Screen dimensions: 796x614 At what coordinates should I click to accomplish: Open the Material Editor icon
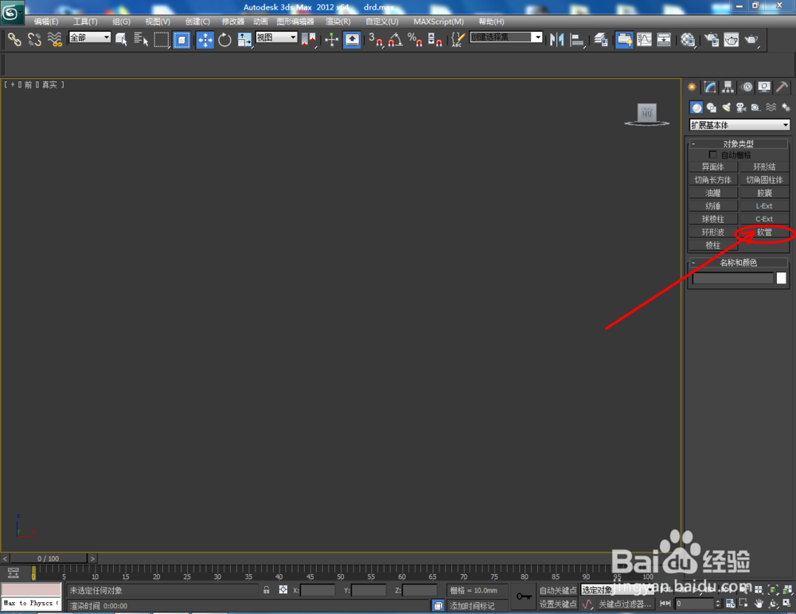coord(688,40)
